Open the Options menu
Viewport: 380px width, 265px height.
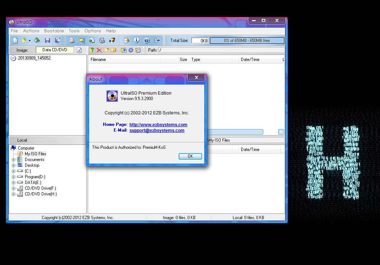pos(93,31)
